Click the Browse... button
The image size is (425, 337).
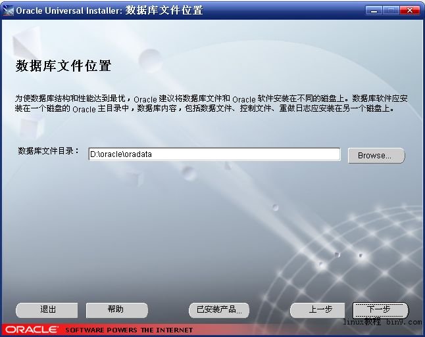click(x=376, y=156)
